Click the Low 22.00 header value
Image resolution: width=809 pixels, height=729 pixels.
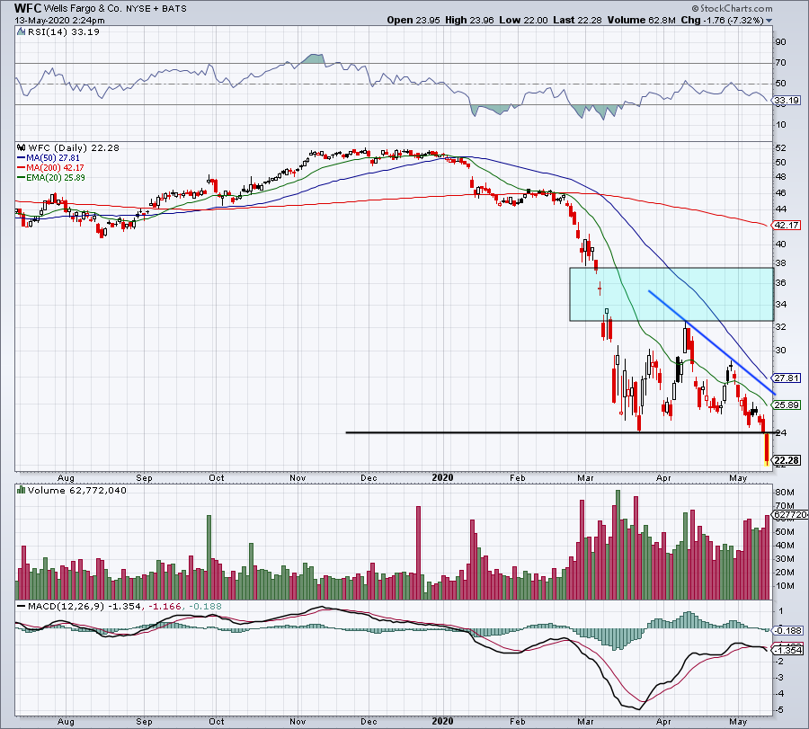pos(523,20)
